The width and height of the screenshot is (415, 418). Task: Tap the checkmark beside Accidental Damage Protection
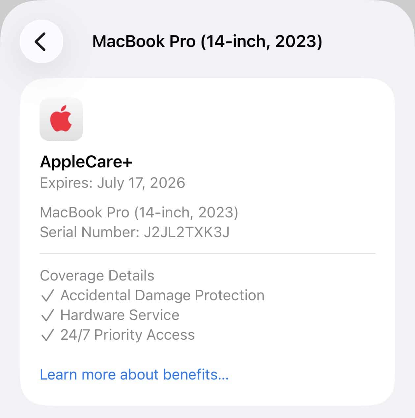(47, 296)
